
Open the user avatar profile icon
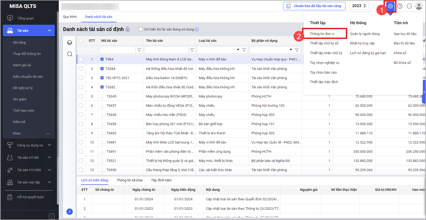click(419, 6)
